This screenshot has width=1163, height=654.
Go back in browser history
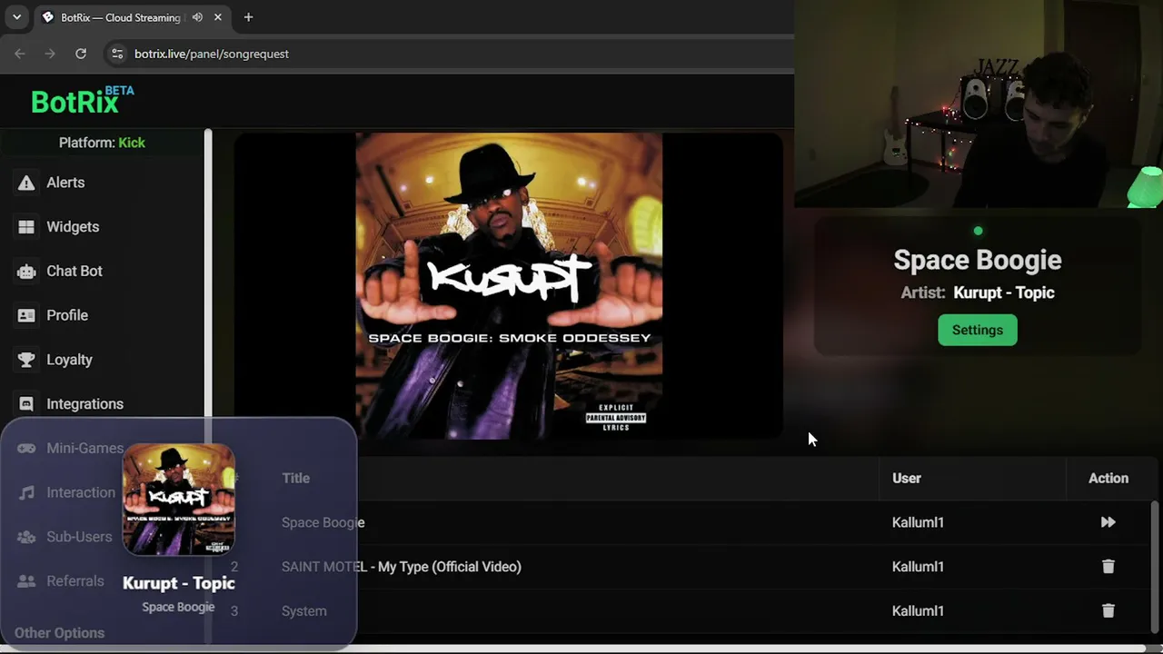20,54
